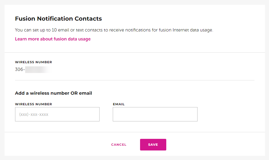Click the notification usage description sentence
269x160 pixels.
coord(114,30)
